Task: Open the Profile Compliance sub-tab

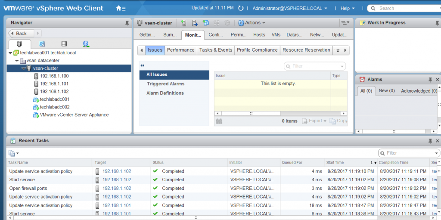Action: pos(257,50)
